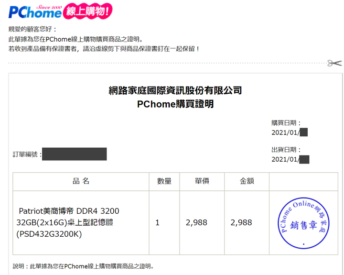
Task: Click the redacted shipping date day
Action: (x=304, y=159)
